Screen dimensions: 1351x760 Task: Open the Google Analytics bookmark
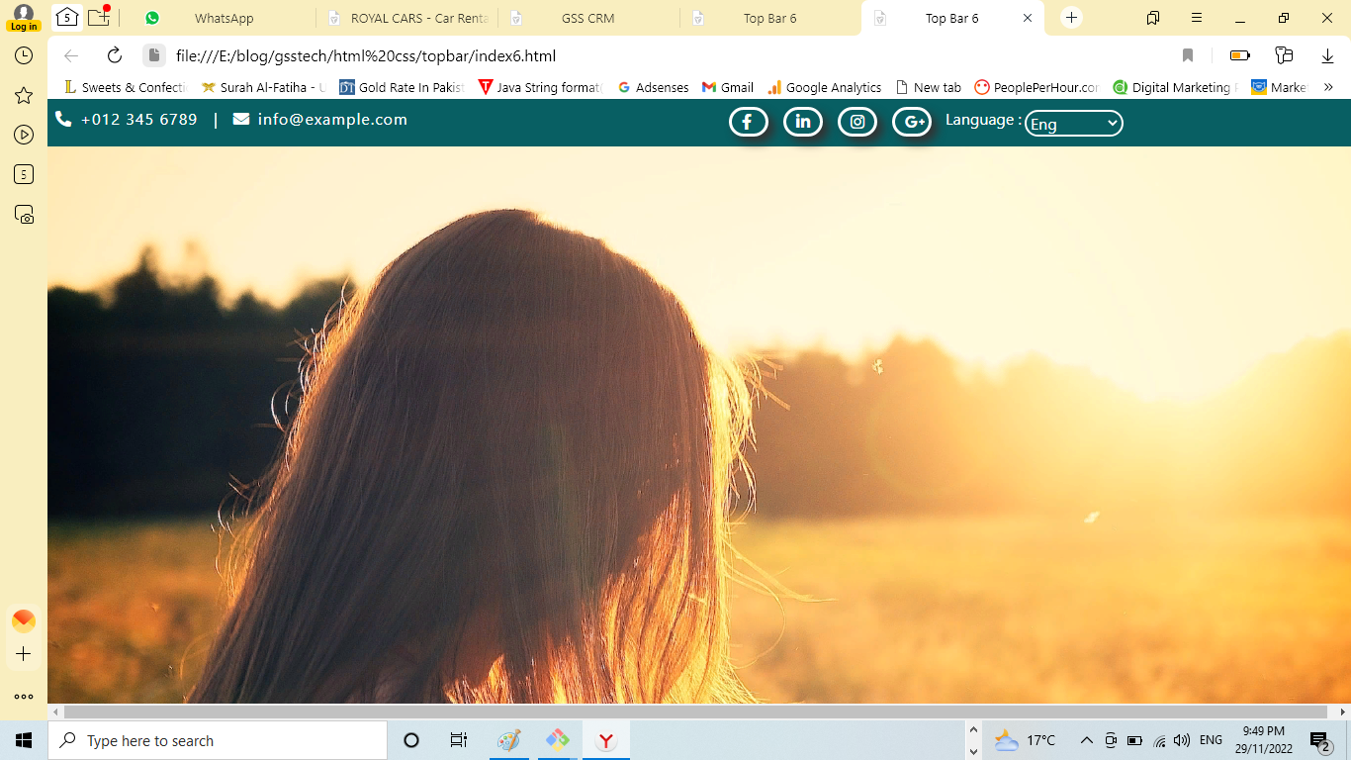click(824, 87)
